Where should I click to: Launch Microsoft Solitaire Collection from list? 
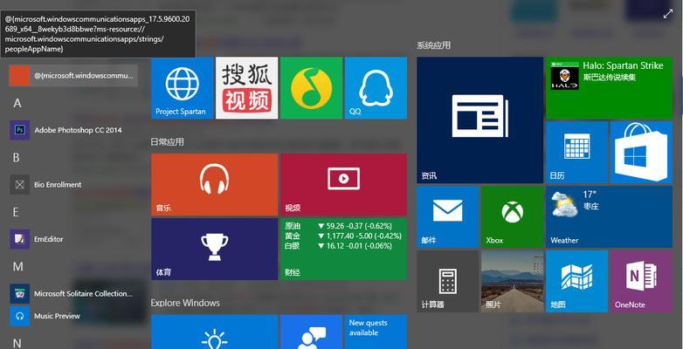click(73, 294)
